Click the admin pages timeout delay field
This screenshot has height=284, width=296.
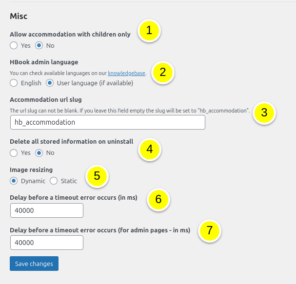46,243
